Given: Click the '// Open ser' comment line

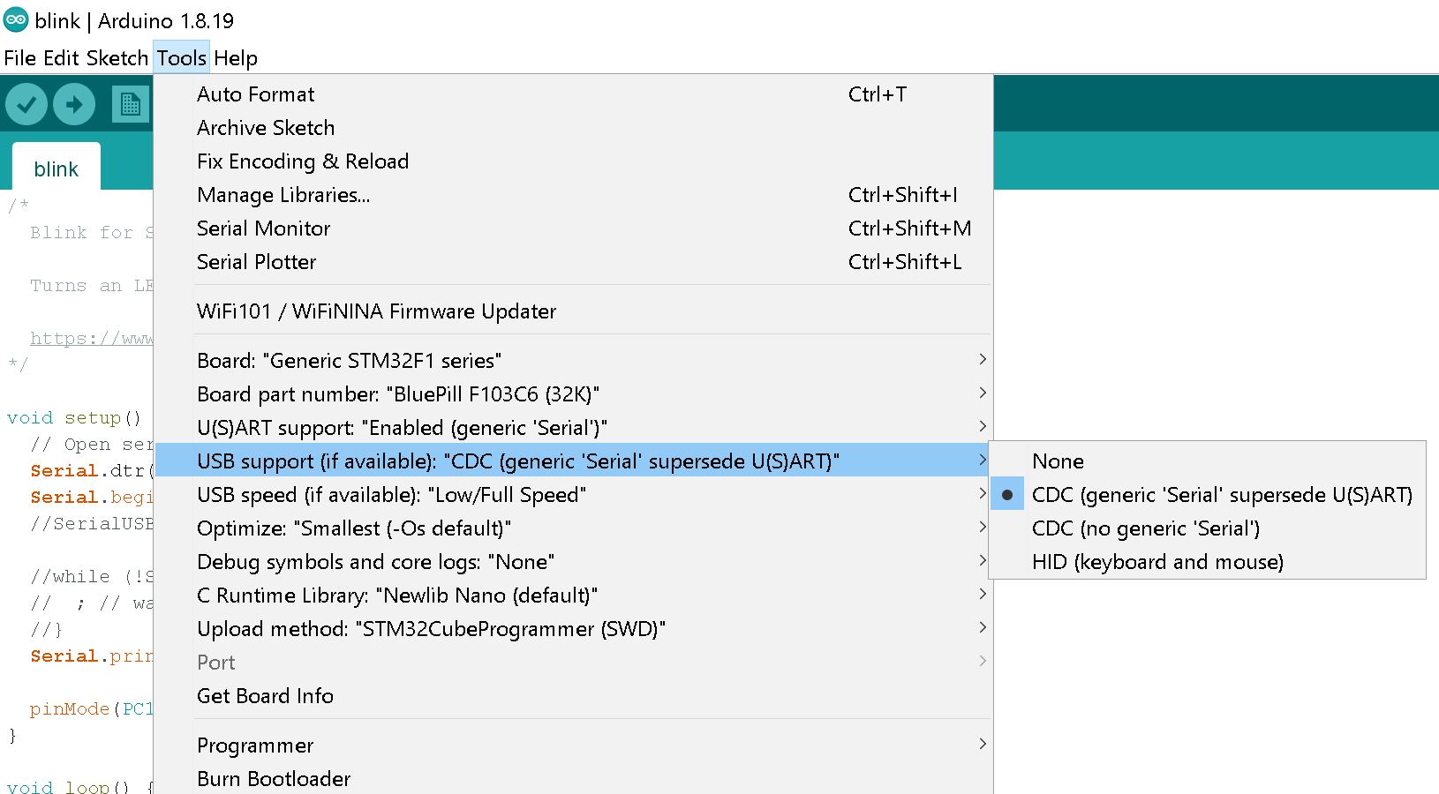Looking at the screenshot, I should pyautogui.click(x=91, y=444).
